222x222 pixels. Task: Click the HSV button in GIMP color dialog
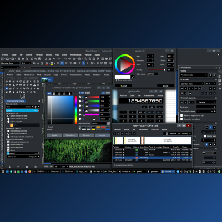pyautogui.click(x=108, y=93)
